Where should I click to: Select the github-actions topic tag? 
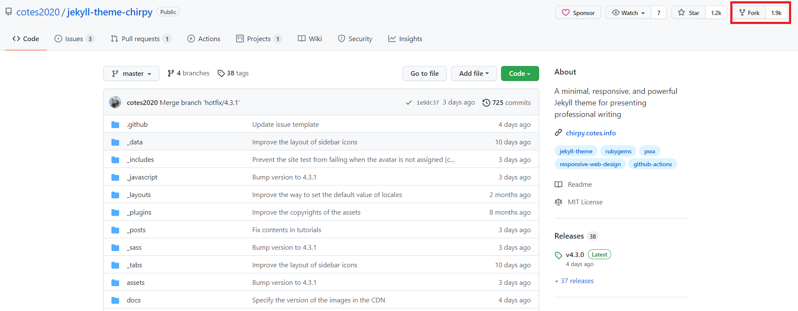tap(652, 164)
